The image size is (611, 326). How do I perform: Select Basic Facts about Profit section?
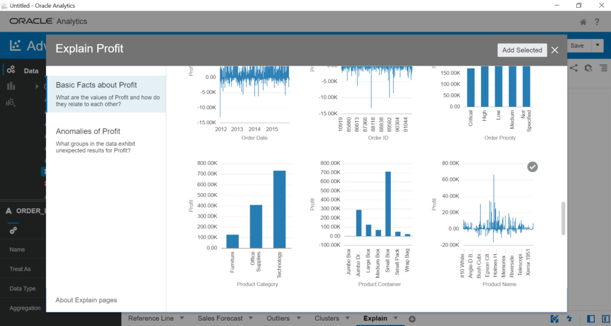tap(106, 94)
